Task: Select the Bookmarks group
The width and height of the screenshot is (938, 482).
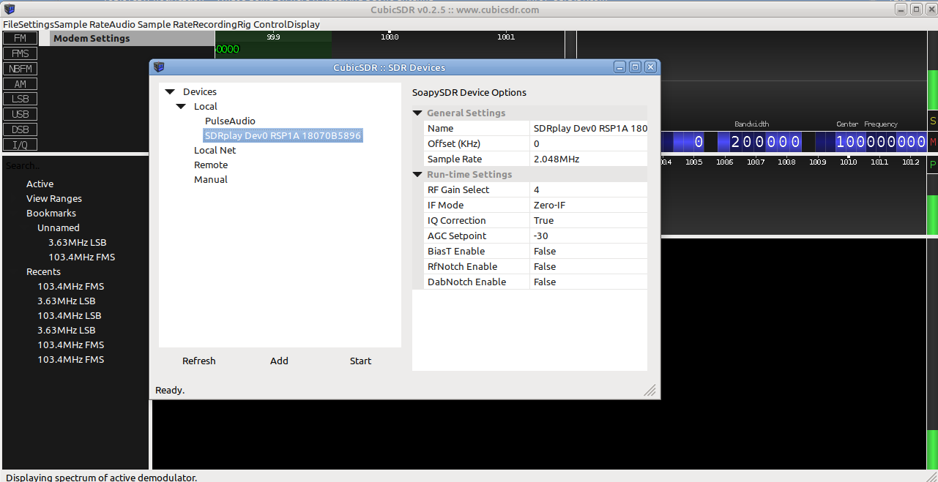Action: 51,213
